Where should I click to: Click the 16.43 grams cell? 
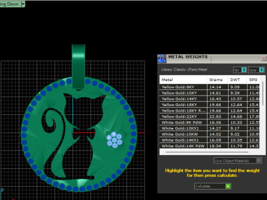tap(217, 99)
